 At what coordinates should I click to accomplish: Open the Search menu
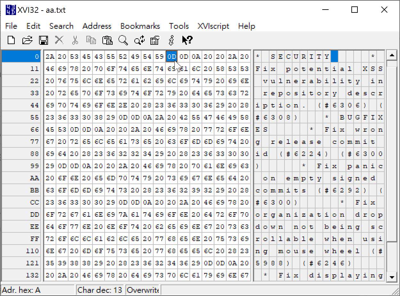pos(61,26)
